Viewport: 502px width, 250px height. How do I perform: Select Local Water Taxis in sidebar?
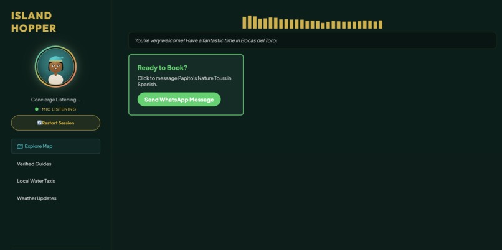(36, 181)
